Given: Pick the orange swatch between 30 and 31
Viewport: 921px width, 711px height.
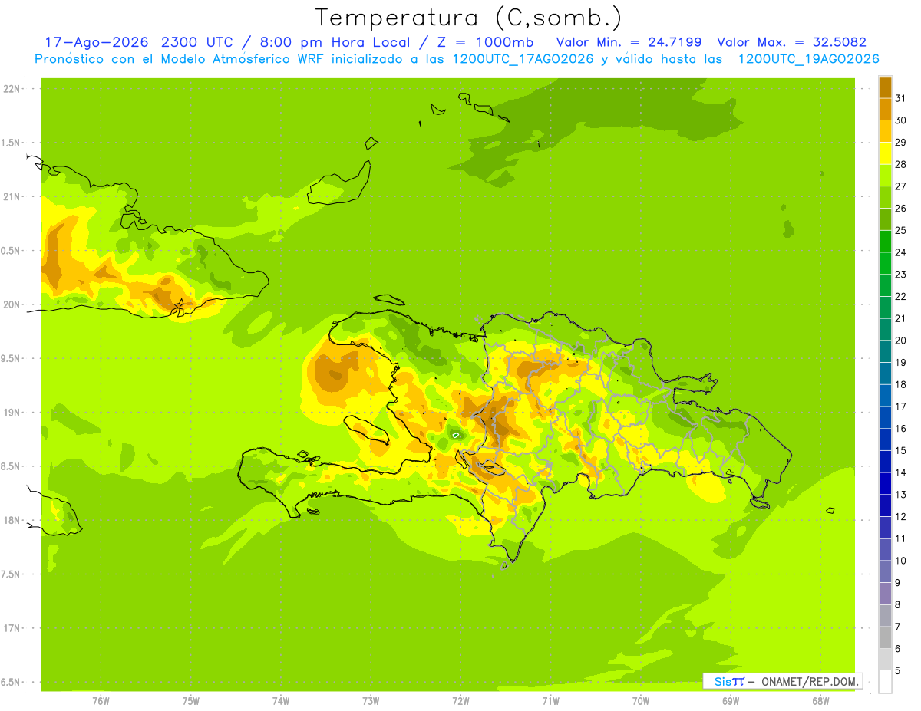Looking at the screenshot, I should [x=885, y=109].
